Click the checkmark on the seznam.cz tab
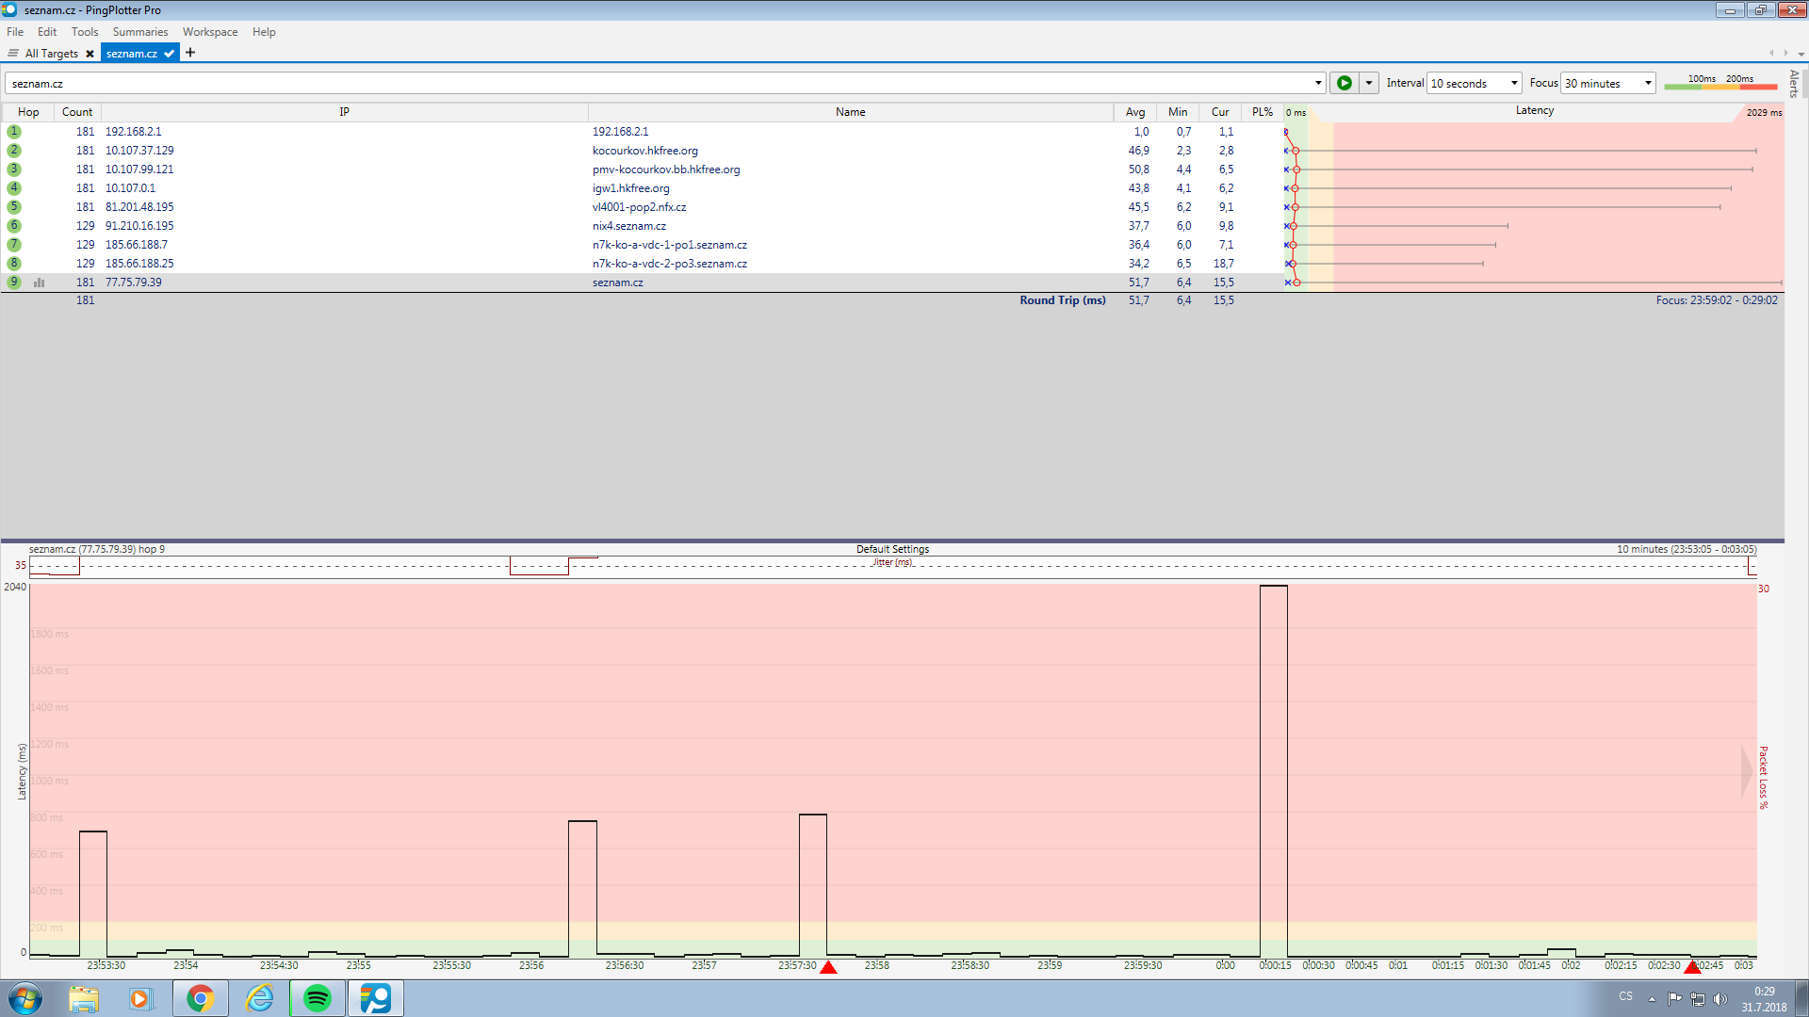1809x1017 pixels. point(169,54)
